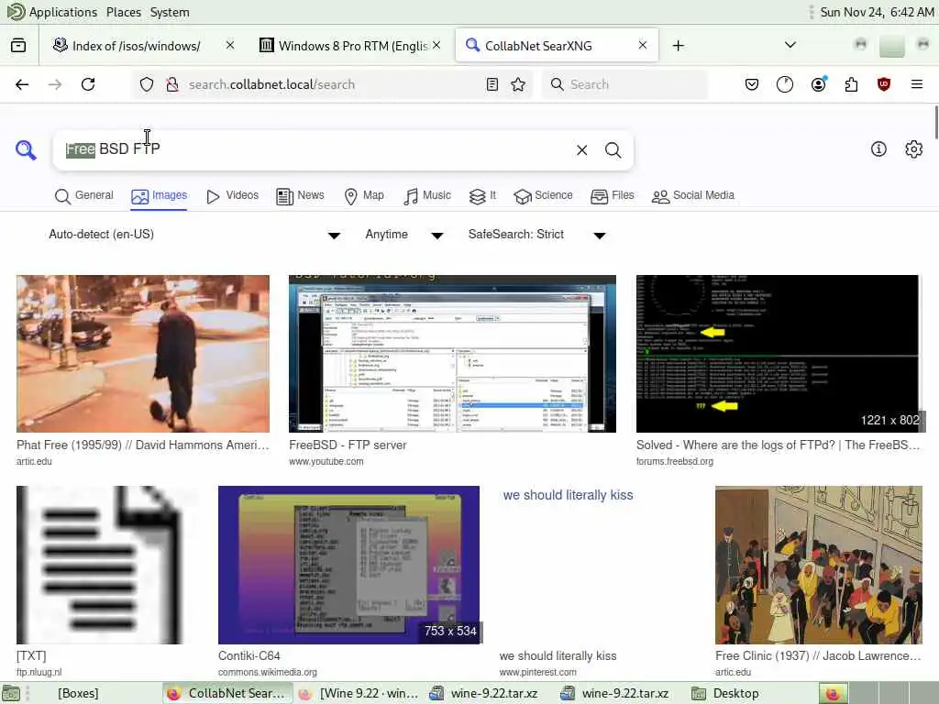Viewport: 939px width, 704px height.
Task: Open the Firefox View icon at tab strip start
Action: (x=18, y=46)
